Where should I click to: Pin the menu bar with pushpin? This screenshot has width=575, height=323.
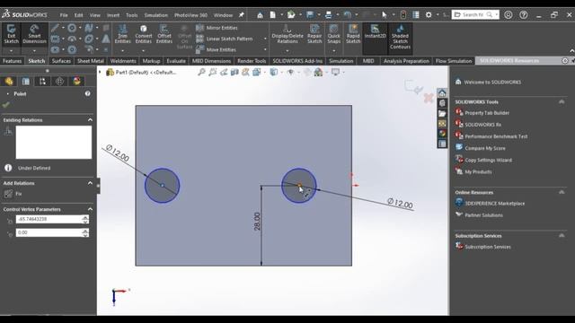[242, 15]
